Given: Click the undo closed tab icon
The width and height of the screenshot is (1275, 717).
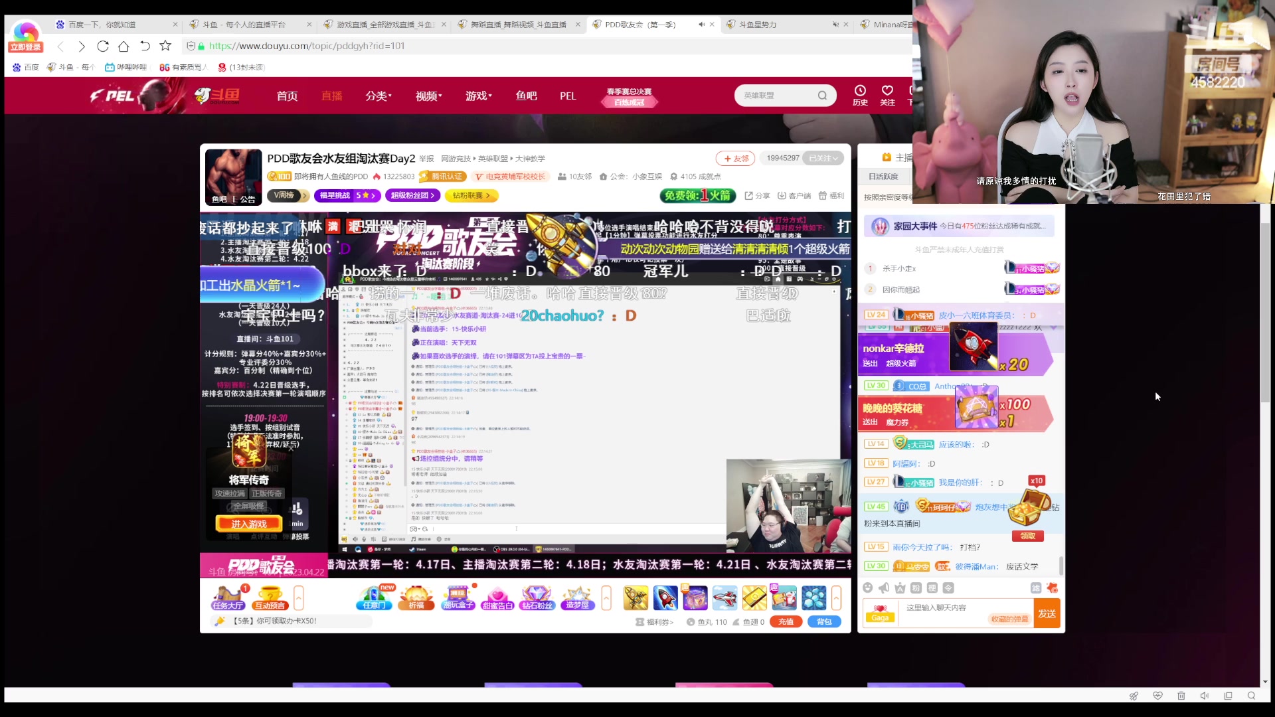Looking at the screenshot, I should [145, 46].
